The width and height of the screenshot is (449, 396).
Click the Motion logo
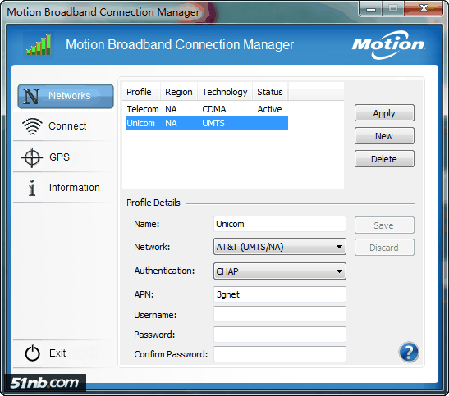click(x=388, y=45)
